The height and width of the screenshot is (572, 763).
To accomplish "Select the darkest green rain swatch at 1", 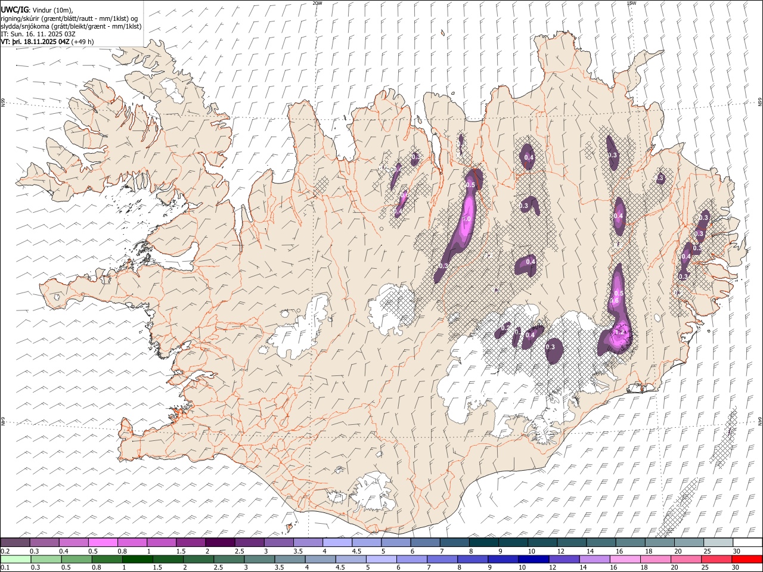I will point(137,559).
